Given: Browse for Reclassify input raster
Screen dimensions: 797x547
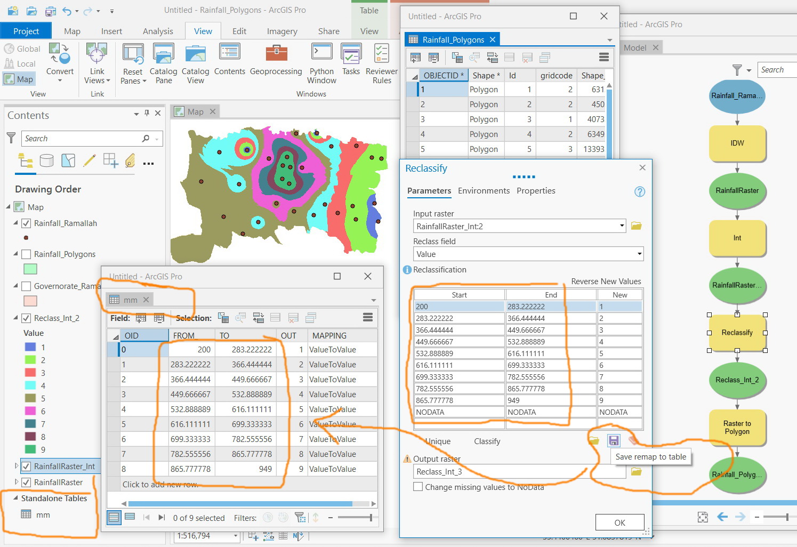Looking at the screenshot, I should pos(636,226).
